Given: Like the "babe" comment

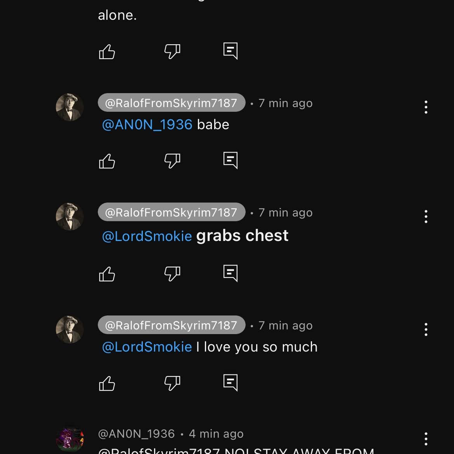Looking at the screenshot, I should tap(107, 161).
